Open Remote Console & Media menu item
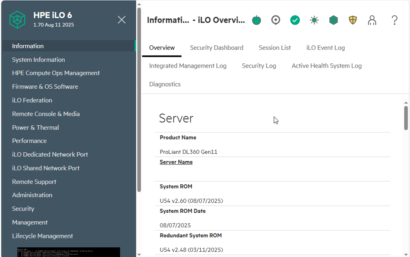 click(46, 114)
